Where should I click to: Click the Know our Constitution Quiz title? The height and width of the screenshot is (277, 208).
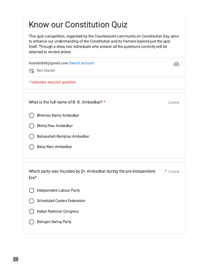pos(78,25)
